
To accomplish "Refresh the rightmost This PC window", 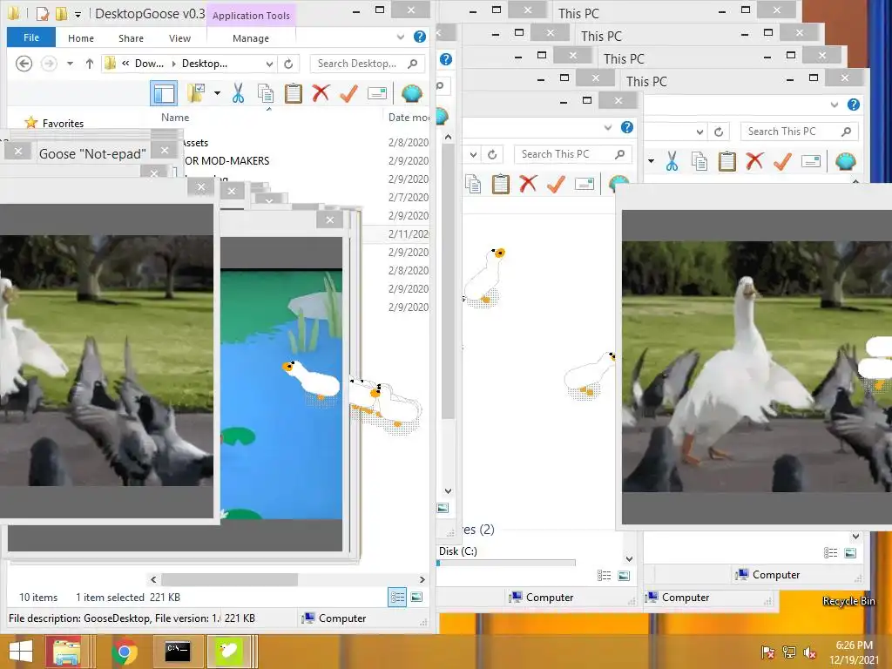I will click(719, 132).
